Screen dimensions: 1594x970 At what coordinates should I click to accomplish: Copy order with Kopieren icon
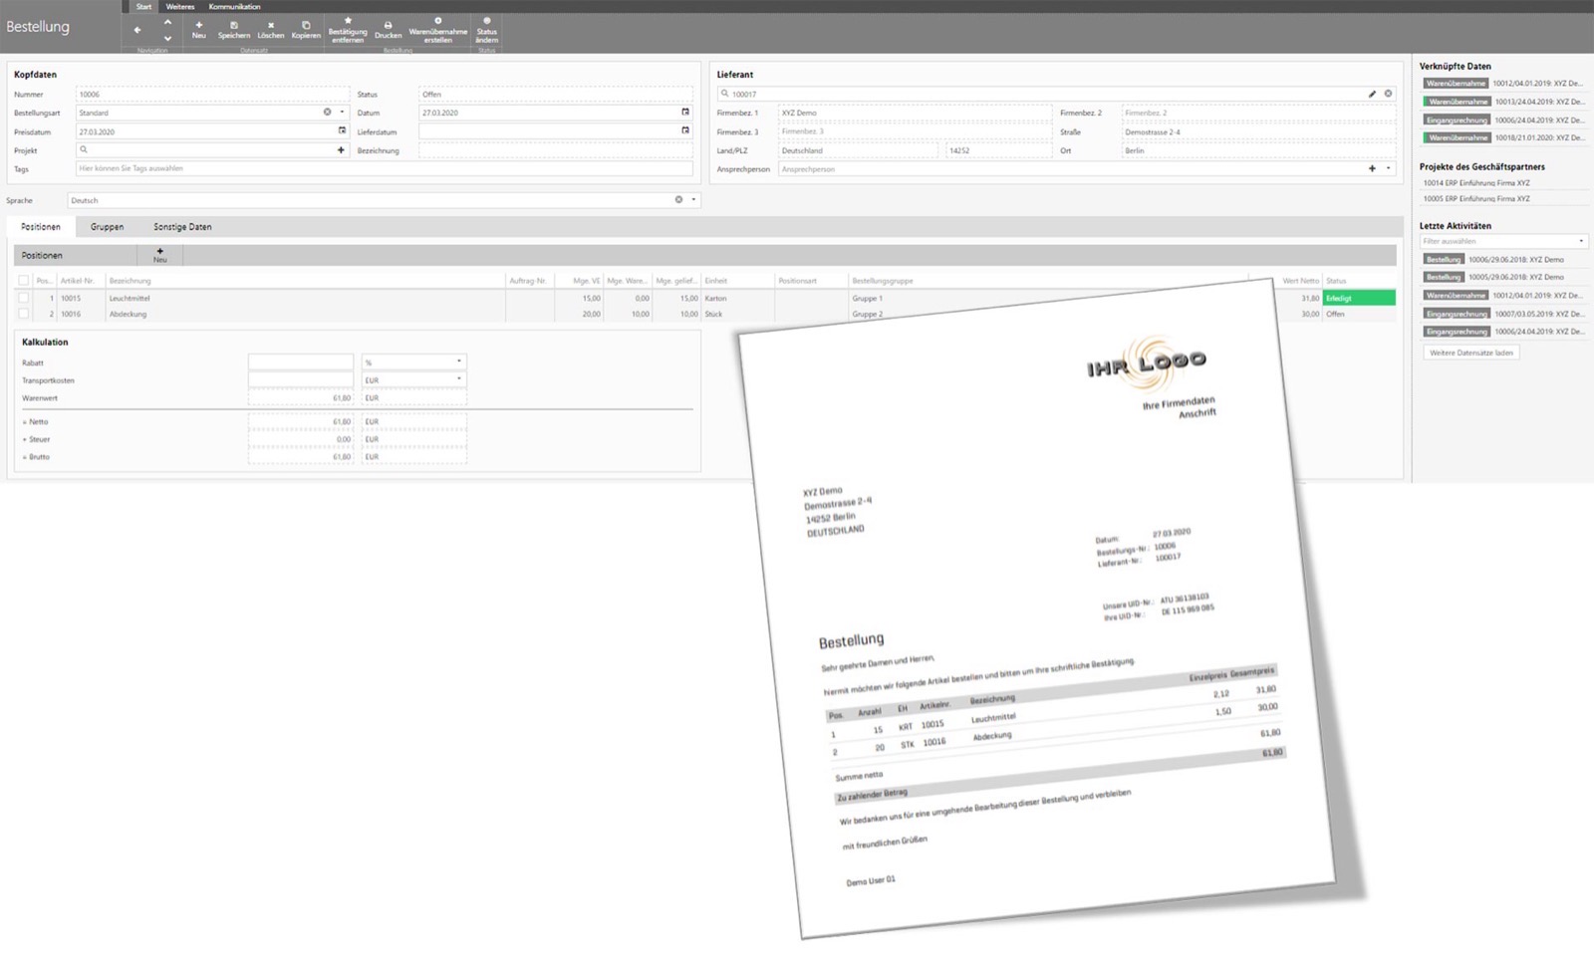tap(306, 30)
